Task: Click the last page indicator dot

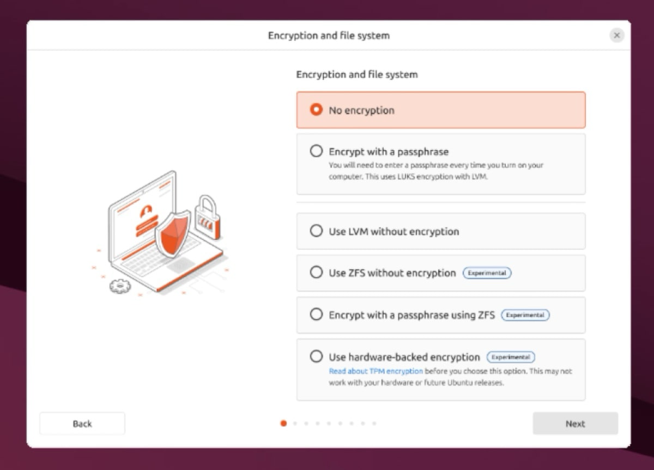Action: point(374,423)
